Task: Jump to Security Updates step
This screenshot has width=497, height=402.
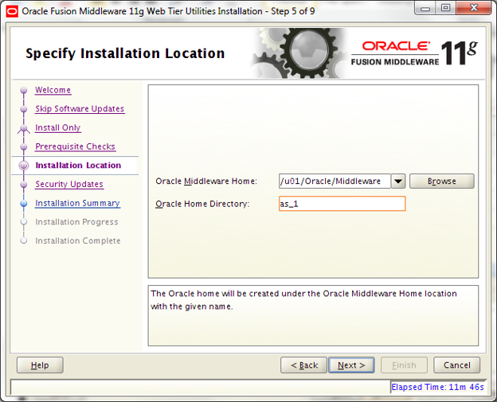Action: [x=69, y=184]
